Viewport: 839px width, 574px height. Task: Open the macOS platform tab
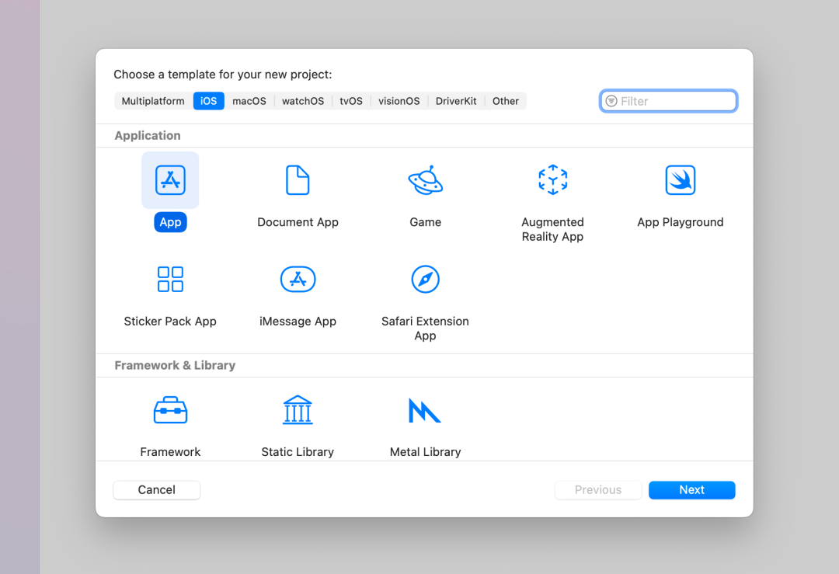tap(249, 101)
